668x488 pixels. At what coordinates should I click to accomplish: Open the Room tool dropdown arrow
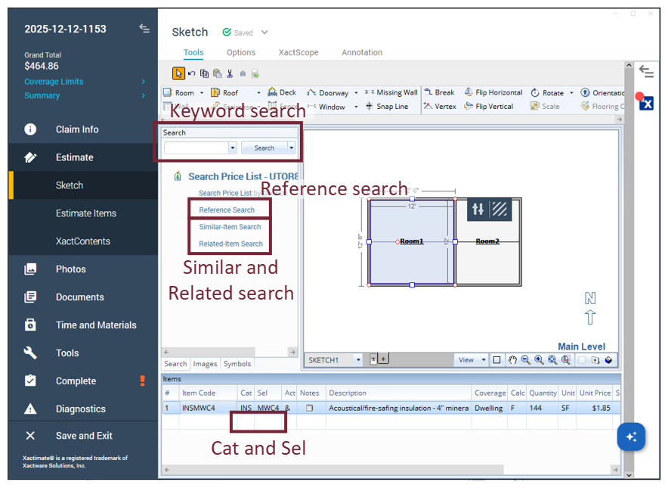(x=202, y=92)
